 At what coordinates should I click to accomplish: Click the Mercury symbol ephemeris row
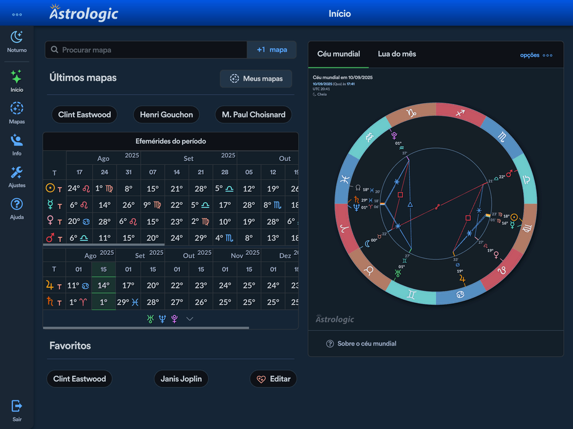pos(50,205)
